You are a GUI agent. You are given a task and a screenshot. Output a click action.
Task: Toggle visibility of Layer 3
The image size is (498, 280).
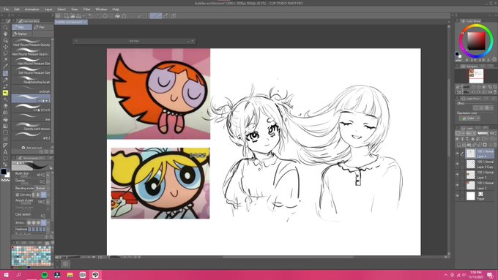tap(457, 175)
